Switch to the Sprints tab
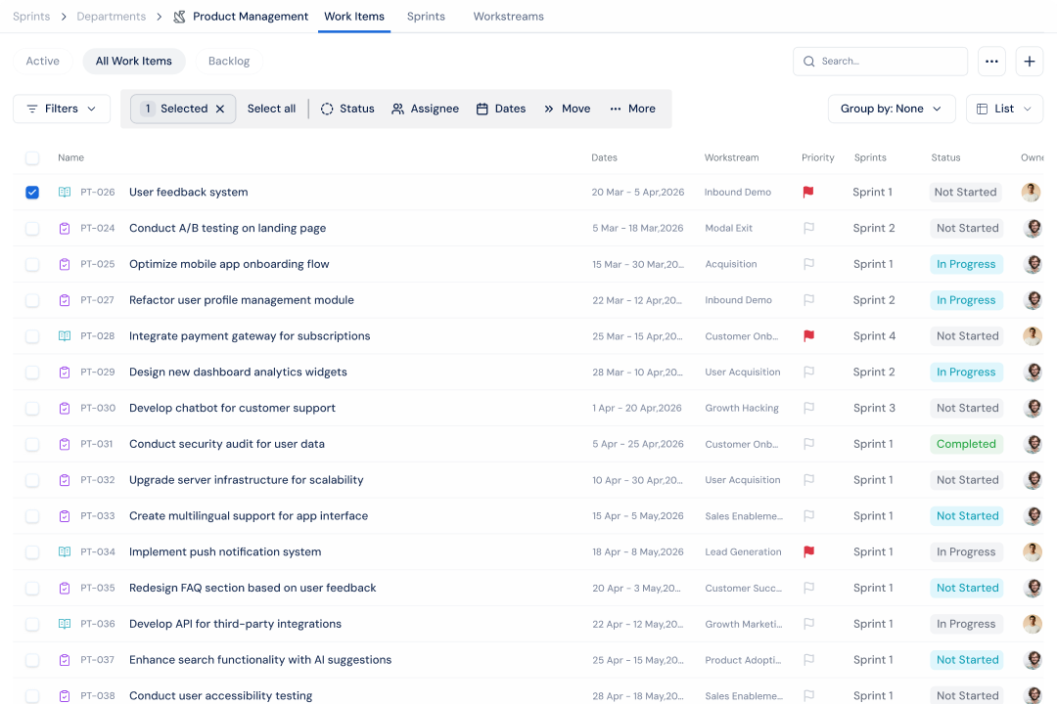 426,17
